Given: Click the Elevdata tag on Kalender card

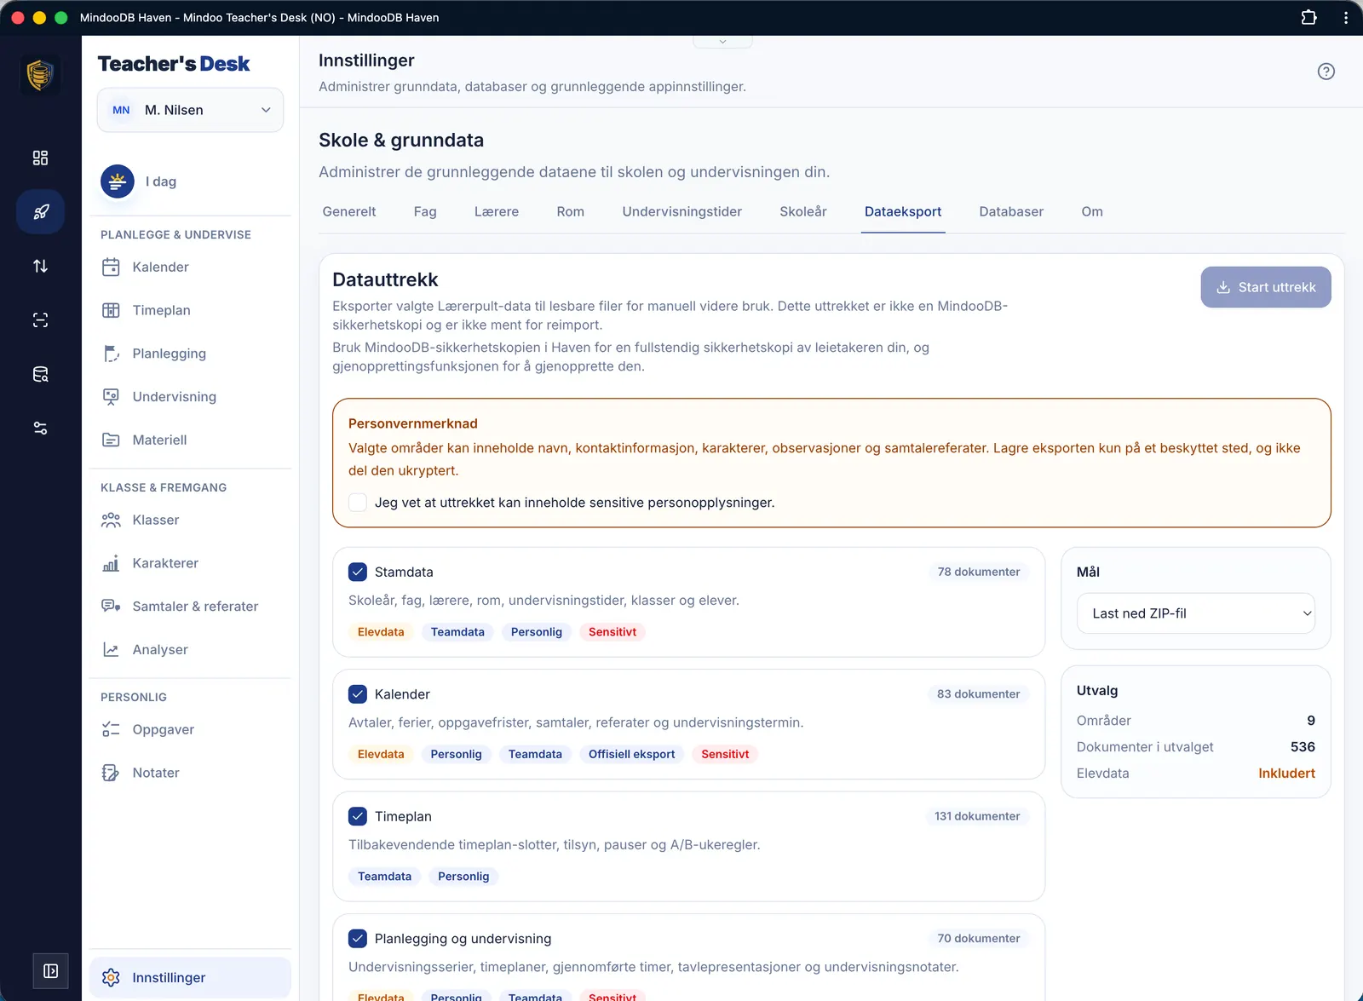Looking at the screenshot, I should coord(381,754).
